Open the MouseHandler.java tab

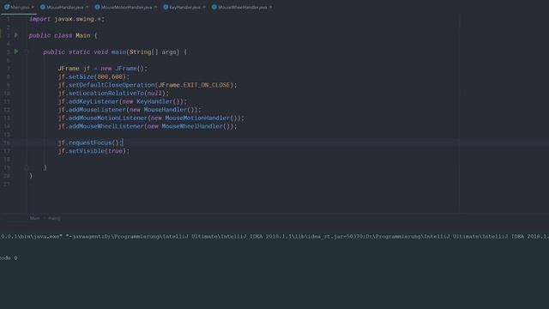[x=65, y=7]
